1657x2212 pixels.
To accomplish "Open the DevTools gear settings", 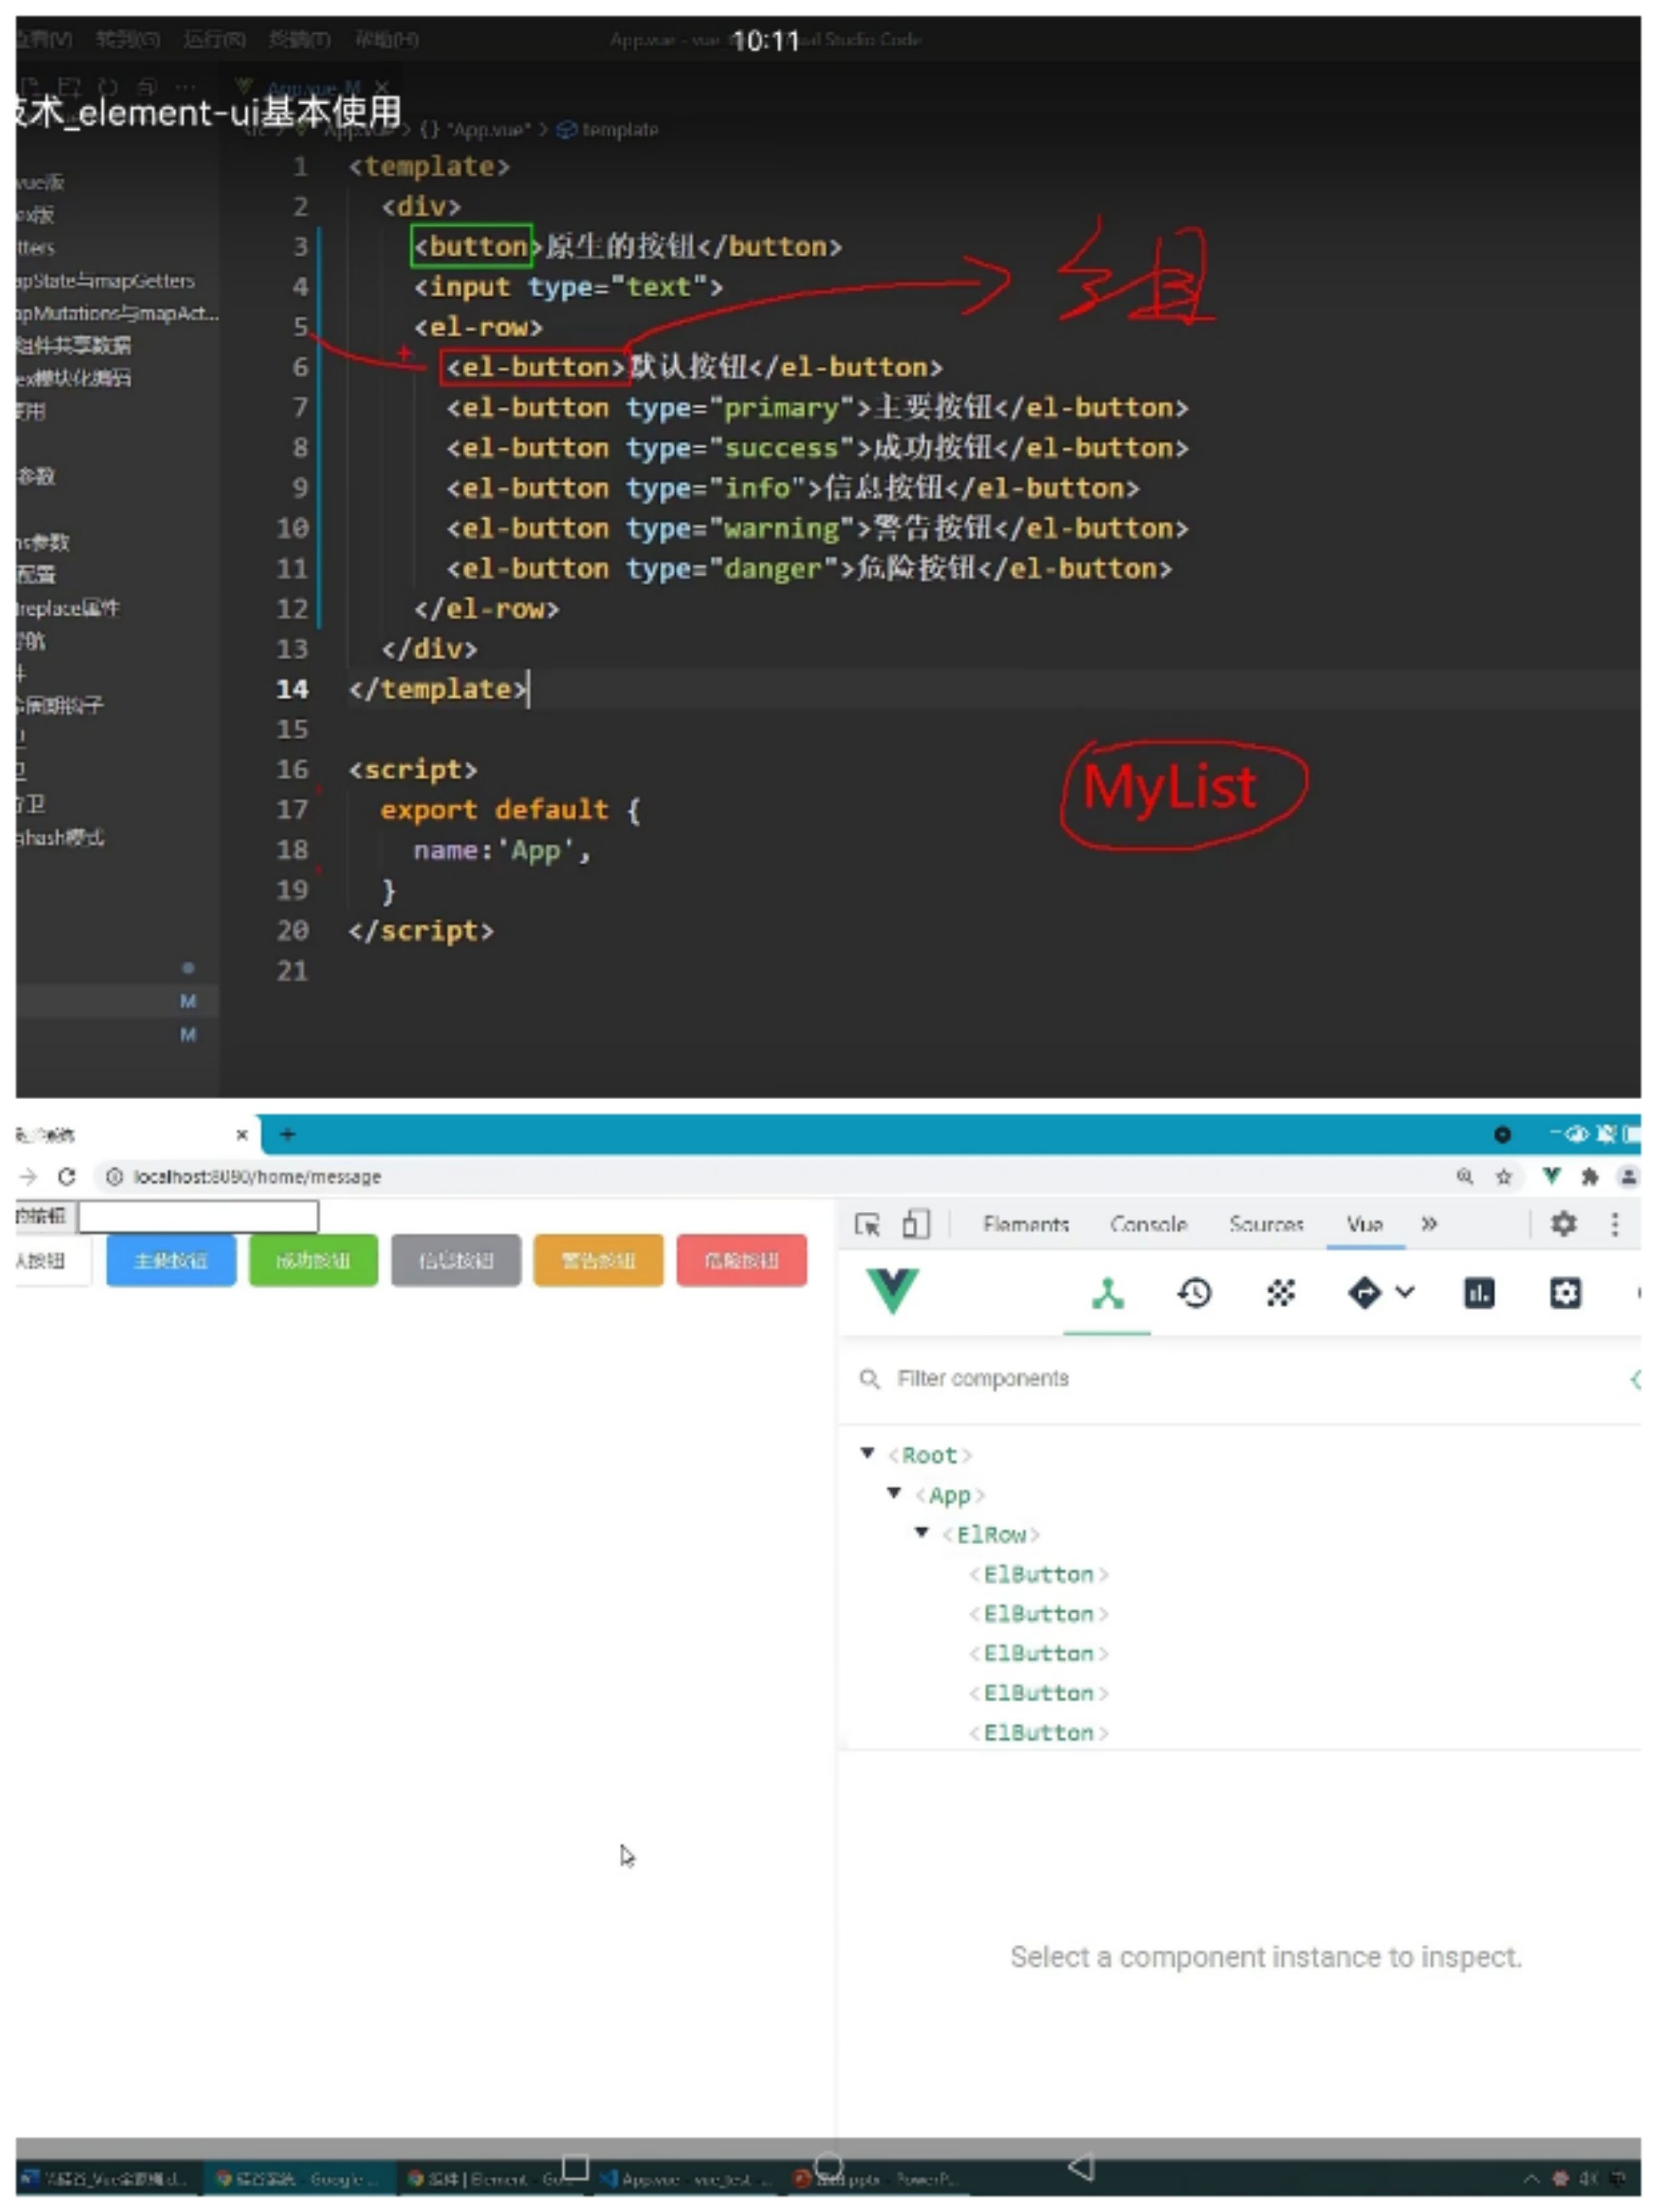I will 1563,1224.
